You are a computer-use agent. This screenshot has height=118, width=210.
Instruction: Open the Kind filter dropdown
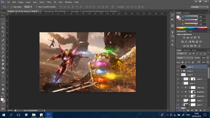coord(182,54)
